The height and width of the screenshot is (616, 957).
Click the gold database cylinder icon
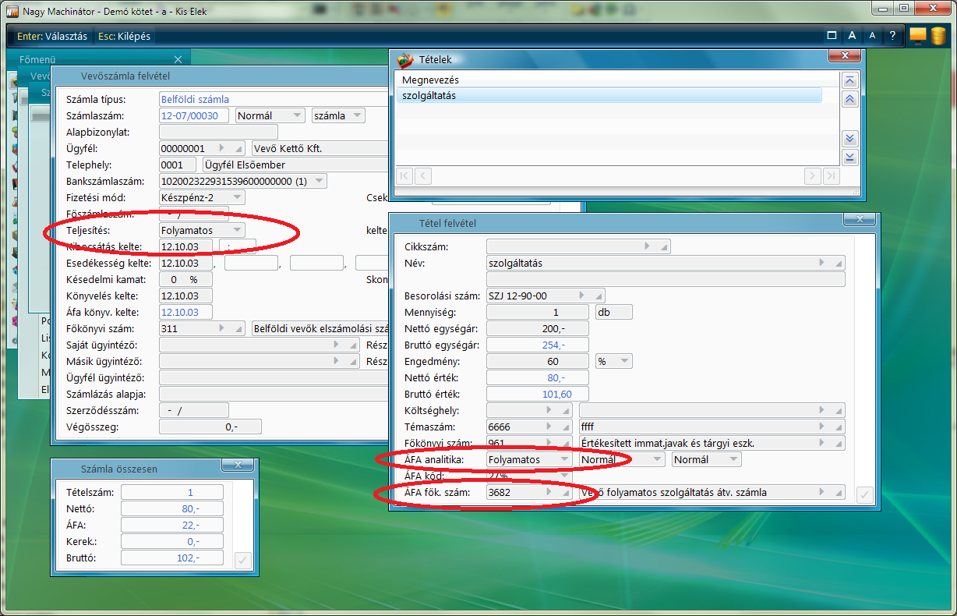tap(938, 36)
